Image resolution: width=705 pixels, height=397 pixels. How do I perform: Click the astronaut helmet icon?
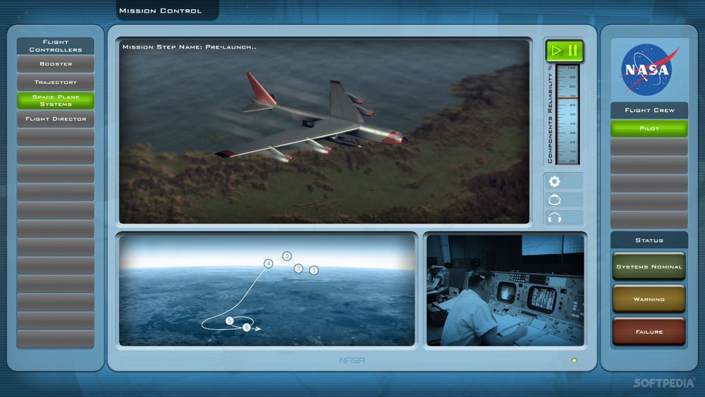(x=554, y=200)
